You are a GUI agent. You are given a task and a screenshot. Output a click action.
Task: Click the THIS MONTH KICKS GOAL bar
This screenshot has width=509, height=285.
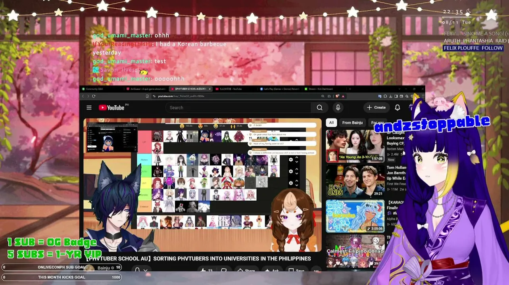coord(61,277)
